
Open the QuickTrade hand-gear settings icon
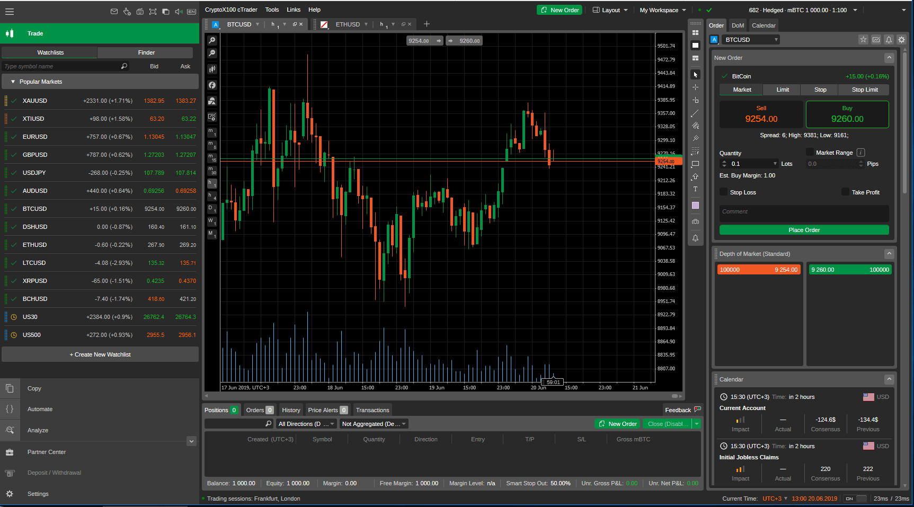click(127, 11)
